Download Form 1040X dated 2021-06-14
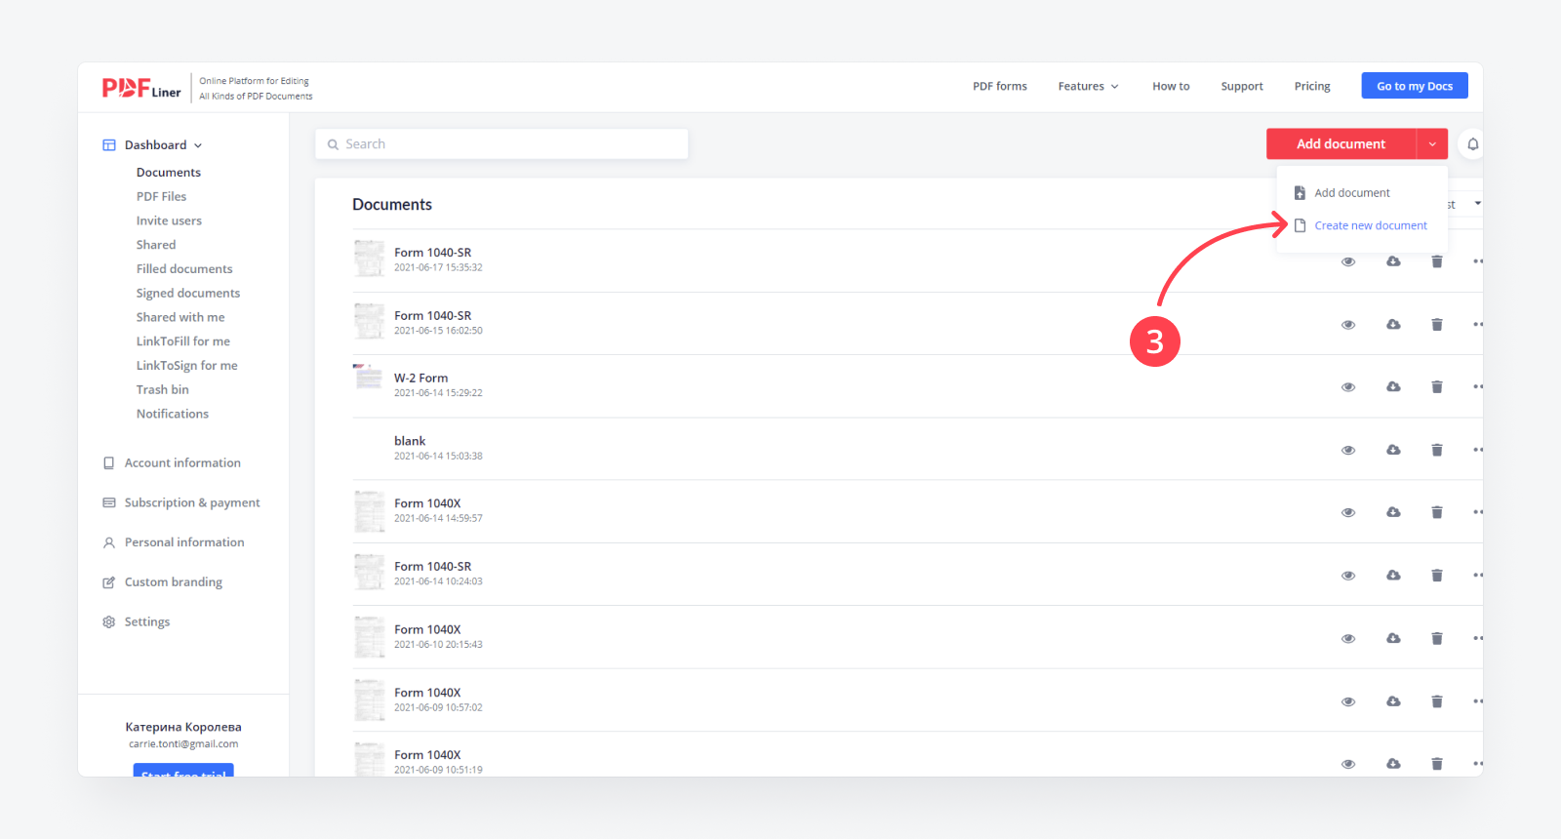Viewport: 1561px width, 839px height. point(1393,512)
